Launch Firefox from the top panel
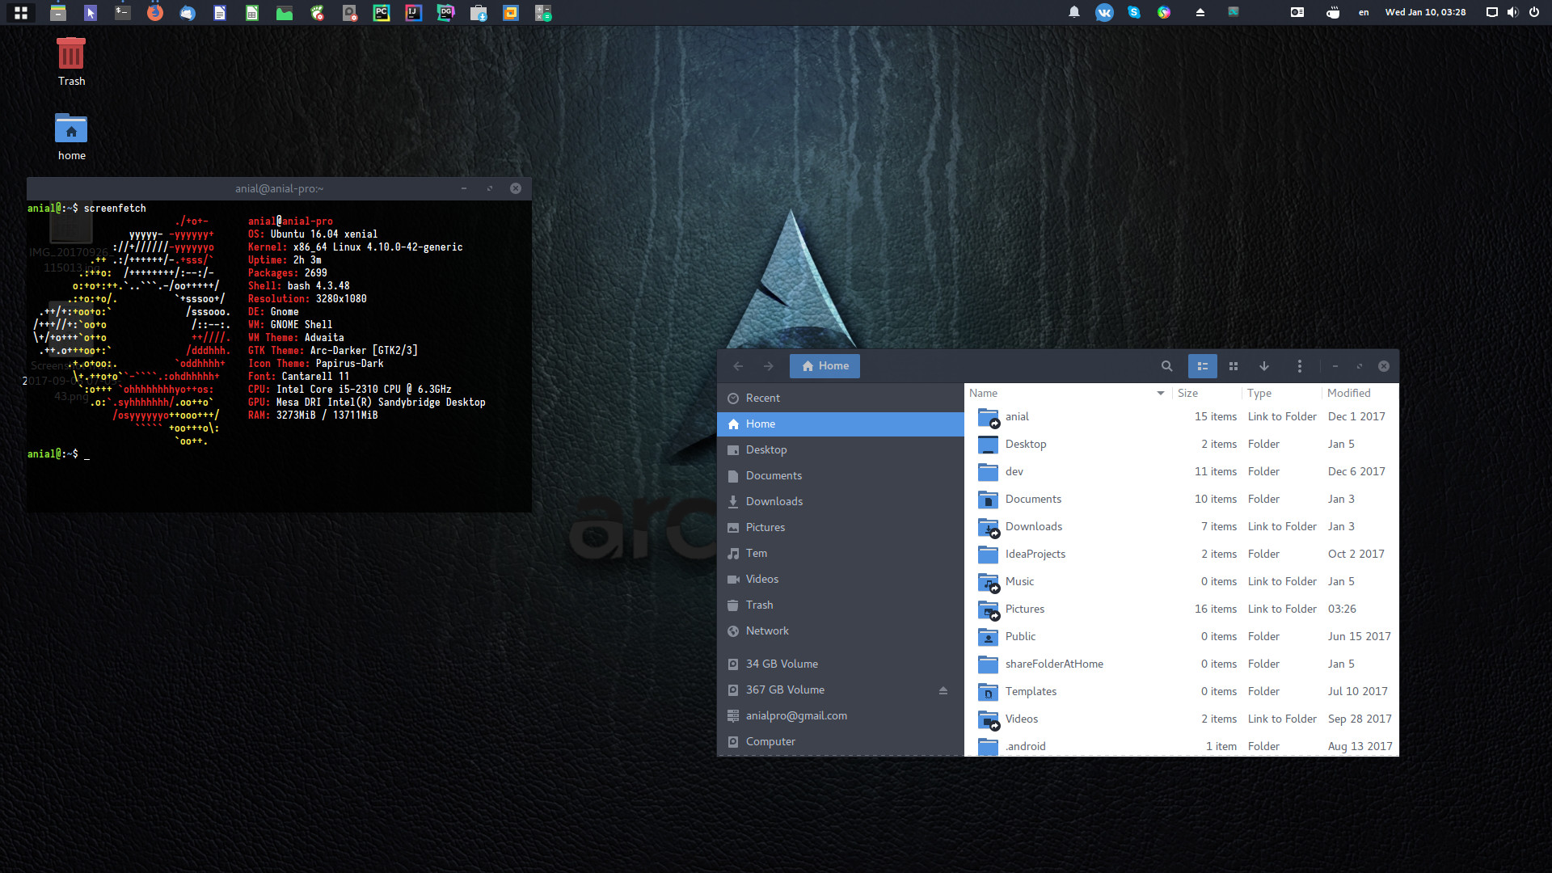Viewport: 1552px width, 873px height. 155,13
